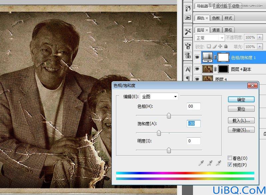Select the black mask of 图层 4 副本

[223, 69]
